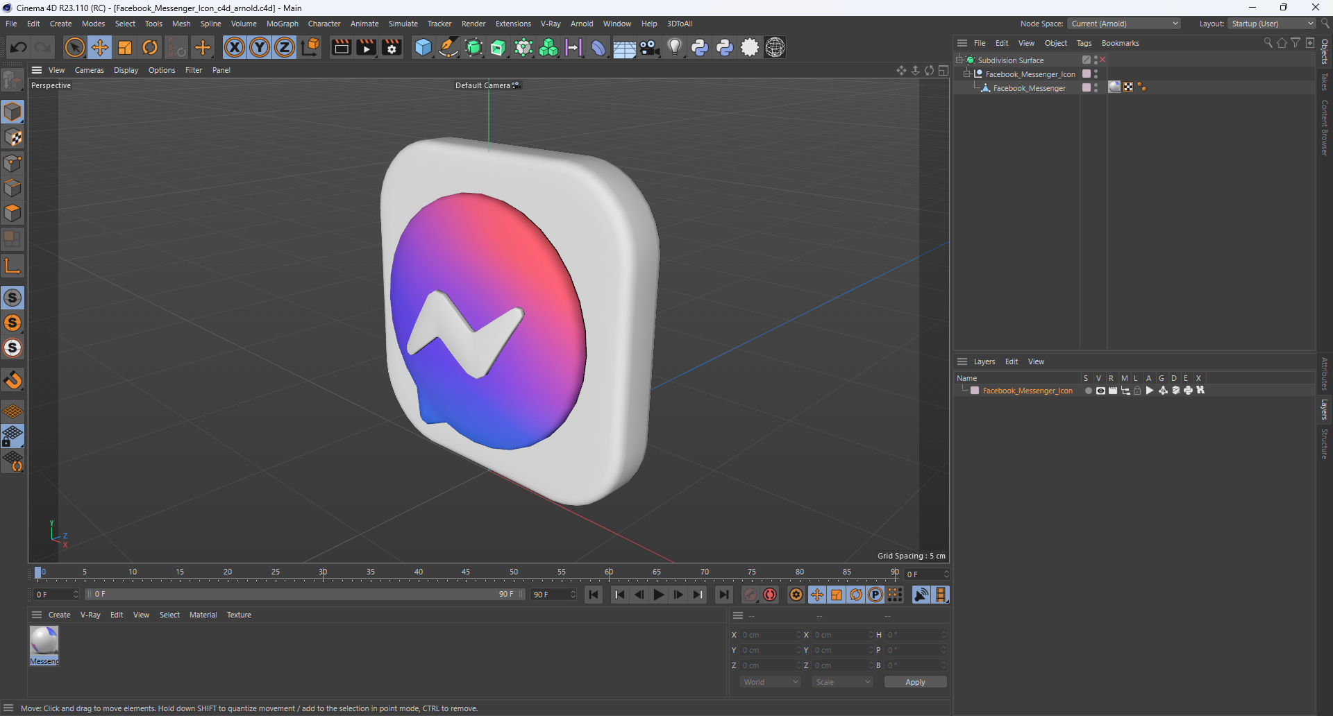Screen dimensions: 1333x716
Task: Open the Scale coordinate dropdown
Action: [843, 682]
